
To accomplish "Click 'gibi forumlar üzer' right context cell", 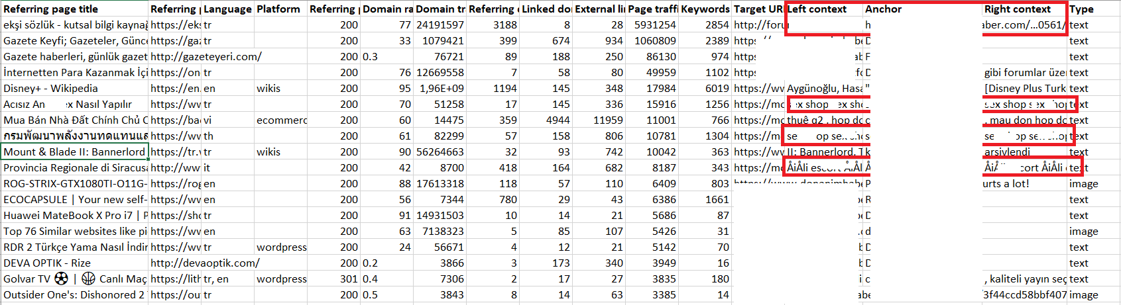I will [1025, 72].
